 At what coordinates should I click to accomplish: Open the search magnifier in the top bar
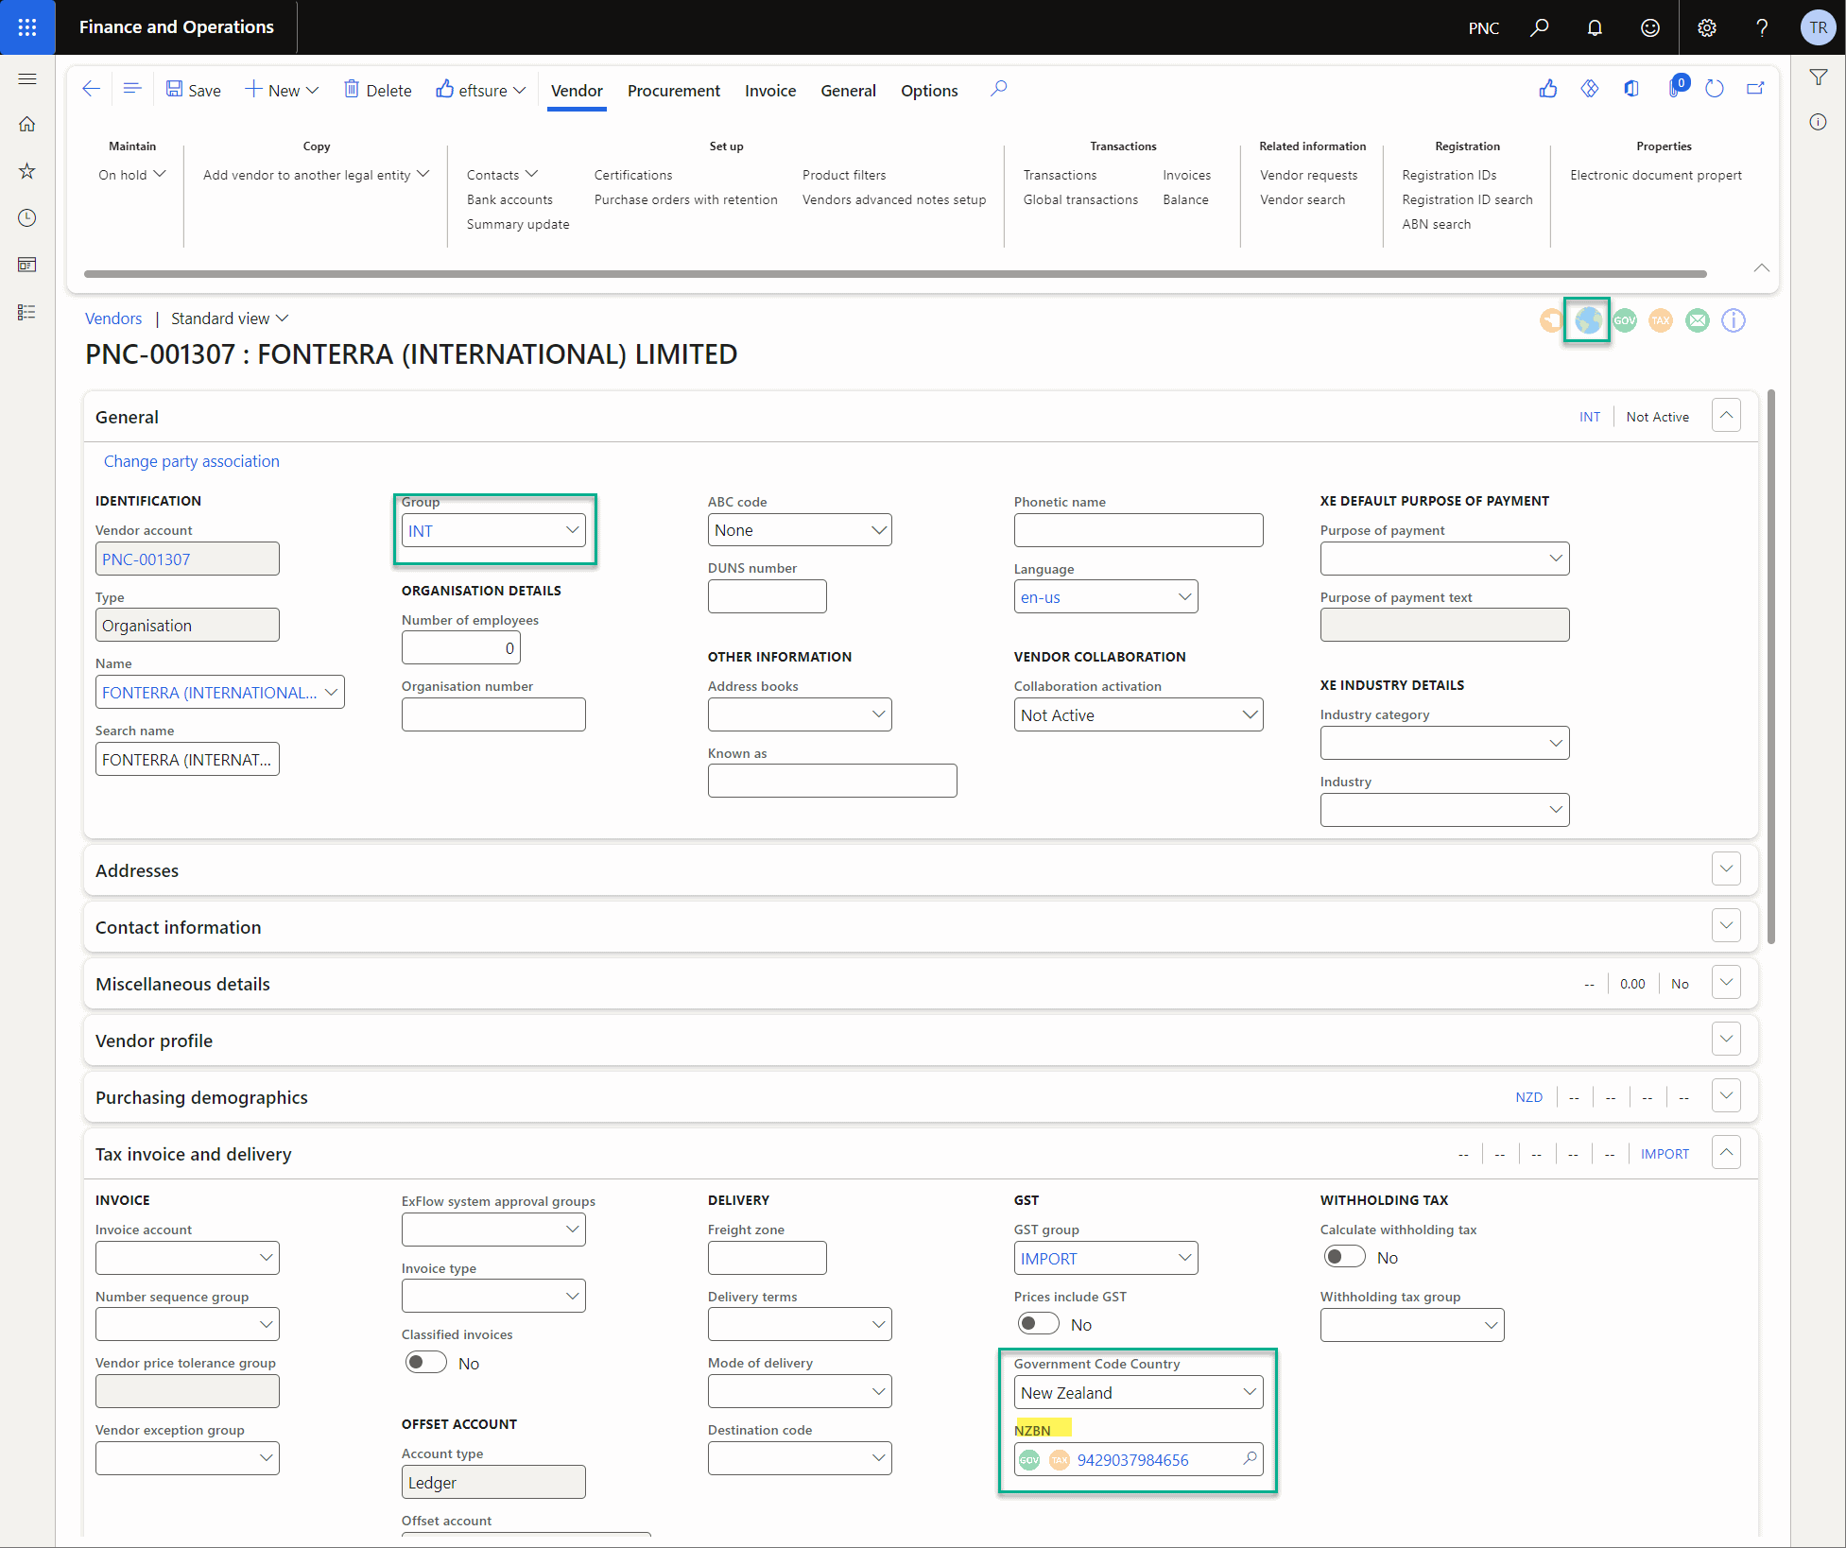coord(1540,27)
